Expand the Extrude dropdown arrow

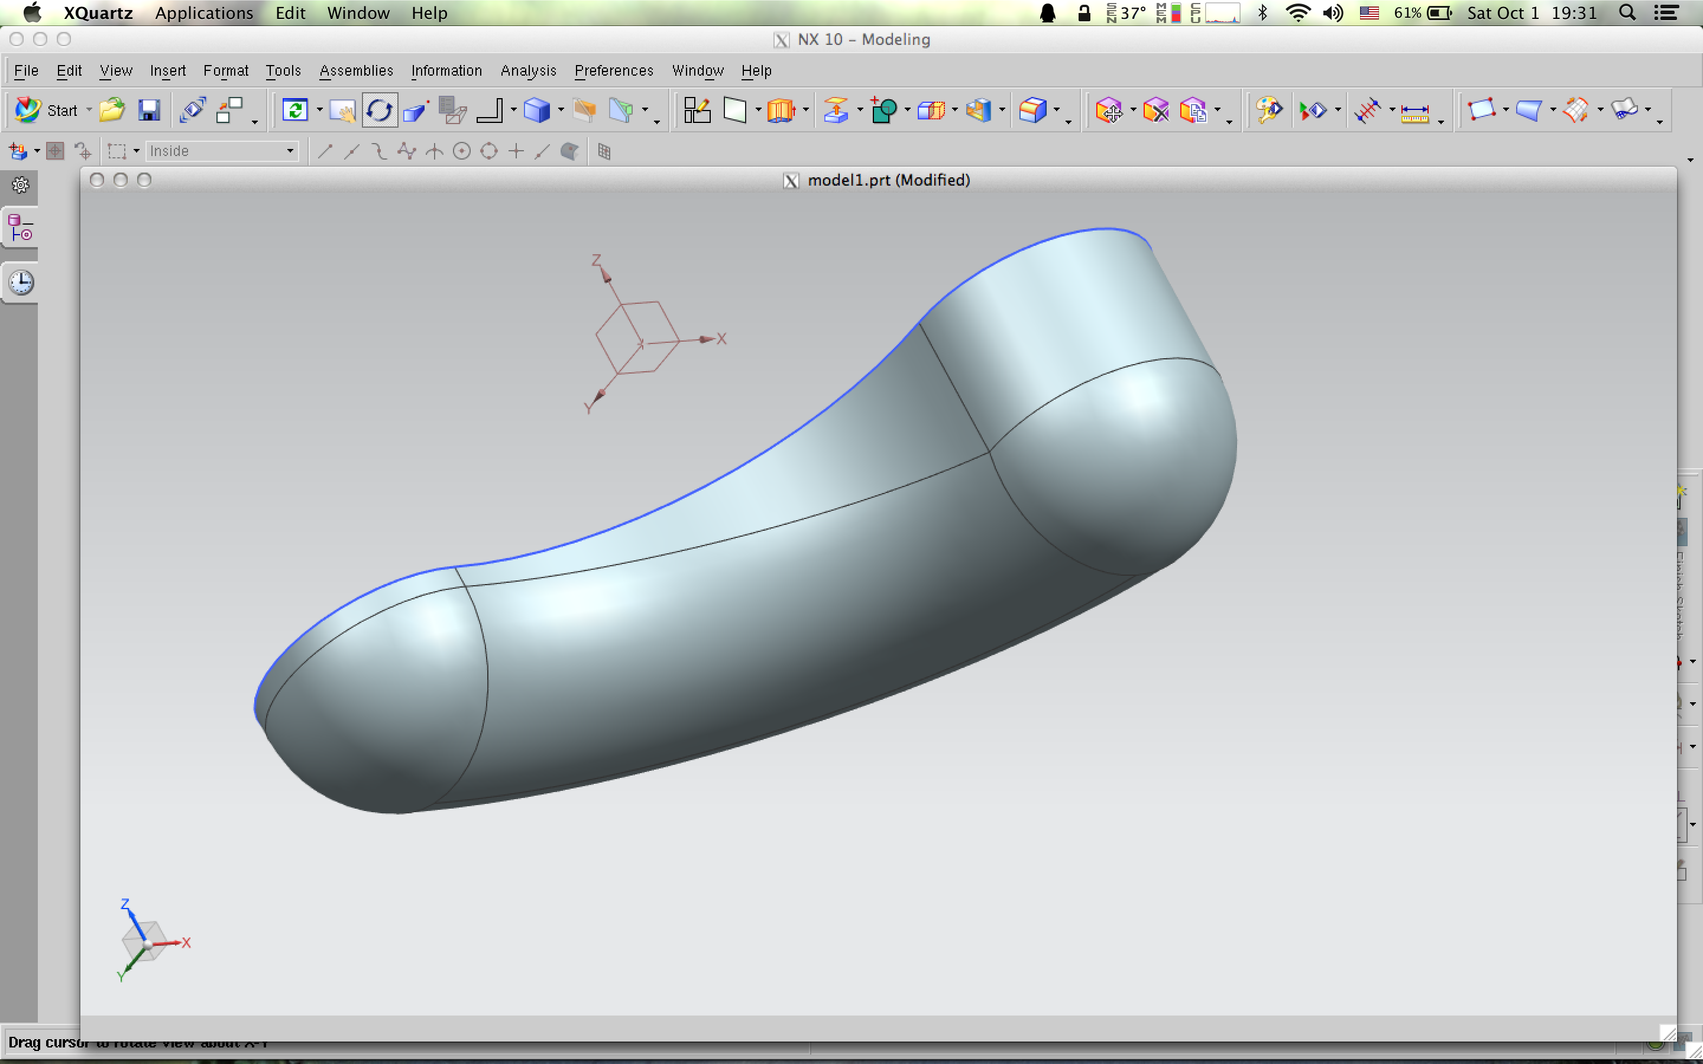(x=806, y=111)
